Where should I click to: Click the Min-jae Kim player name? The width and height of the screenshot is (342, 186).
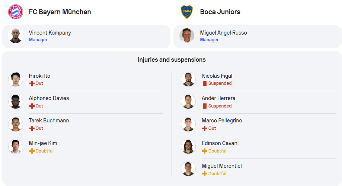tap(43, 143)
